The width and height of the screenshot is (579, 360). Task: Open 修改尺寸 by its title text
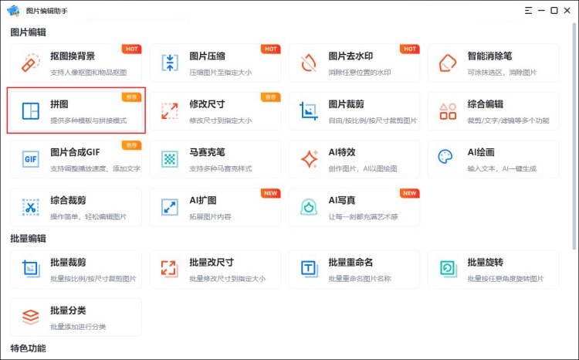[207, 104]
